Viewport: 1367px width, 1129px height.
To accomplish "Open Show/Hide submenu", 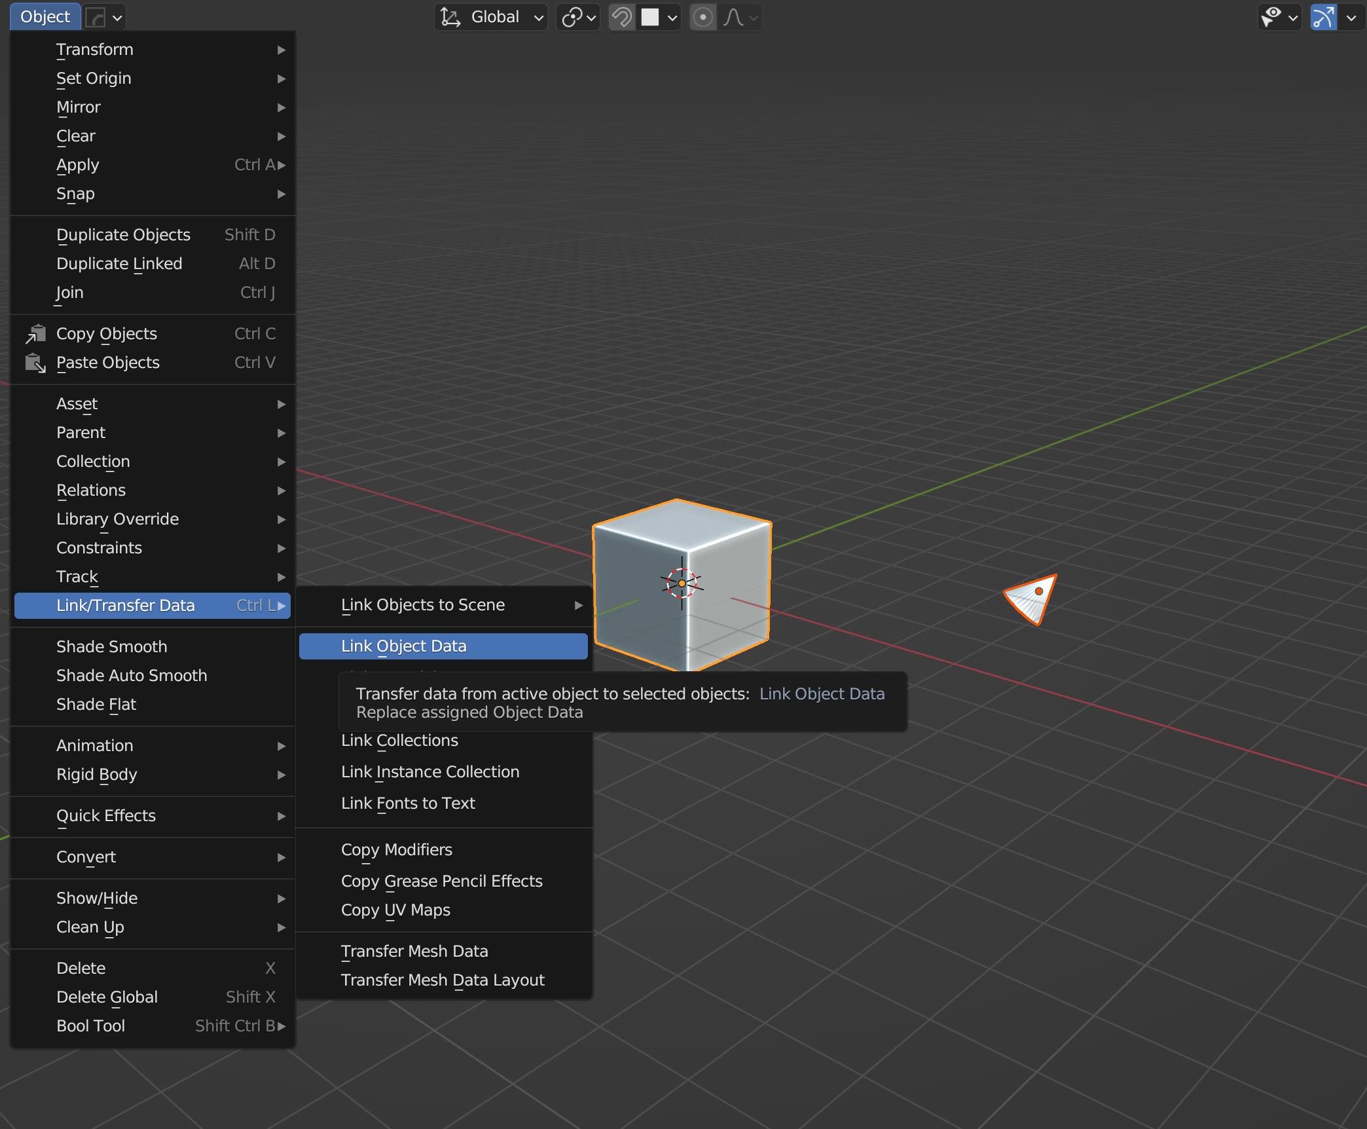I will pyautogui.click(x=153, y=898).
